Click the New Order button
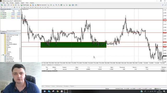Image resolution: width=167 pixels, height=93 pixels. (x=25, y=5)
